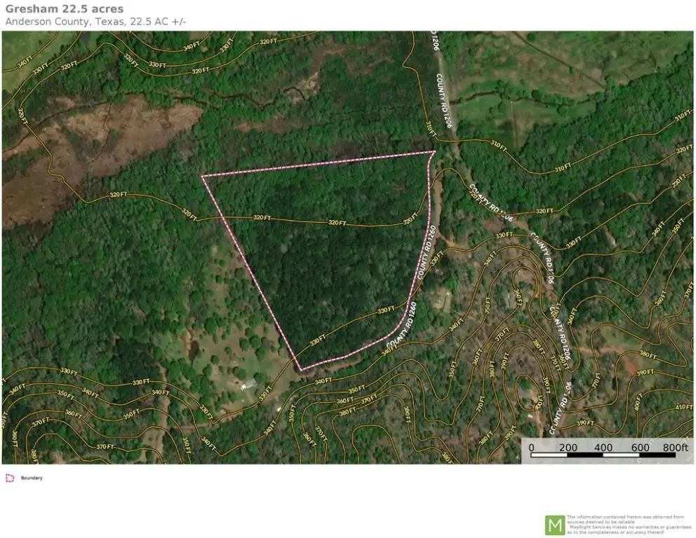
Task: Click the 400 label on scale bar
Action: point(603,447)
